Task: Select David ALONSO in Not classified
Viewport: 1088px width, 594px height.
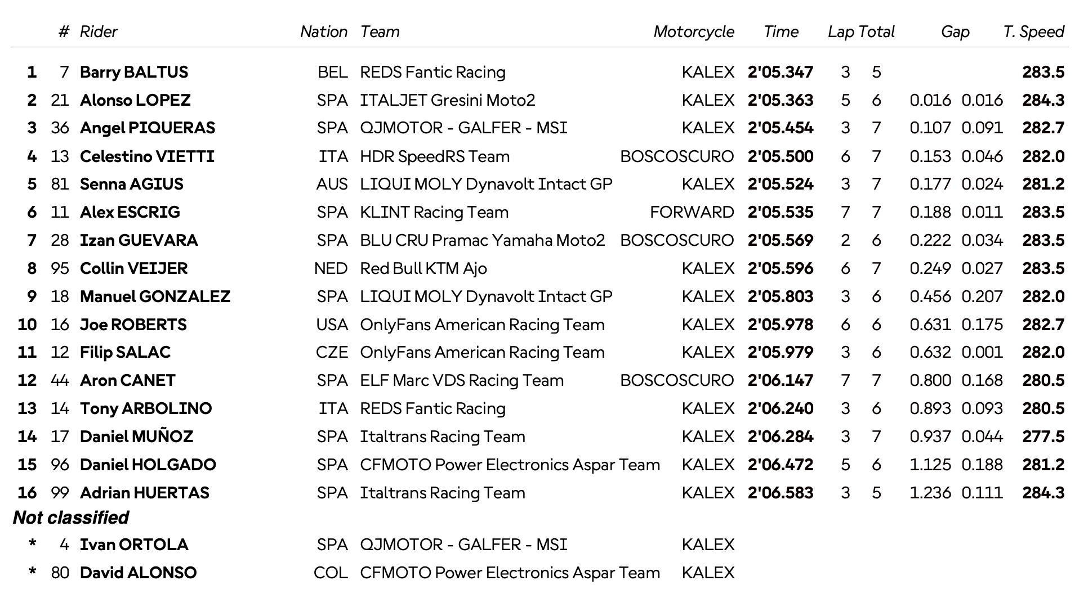Action: (138, 573)
